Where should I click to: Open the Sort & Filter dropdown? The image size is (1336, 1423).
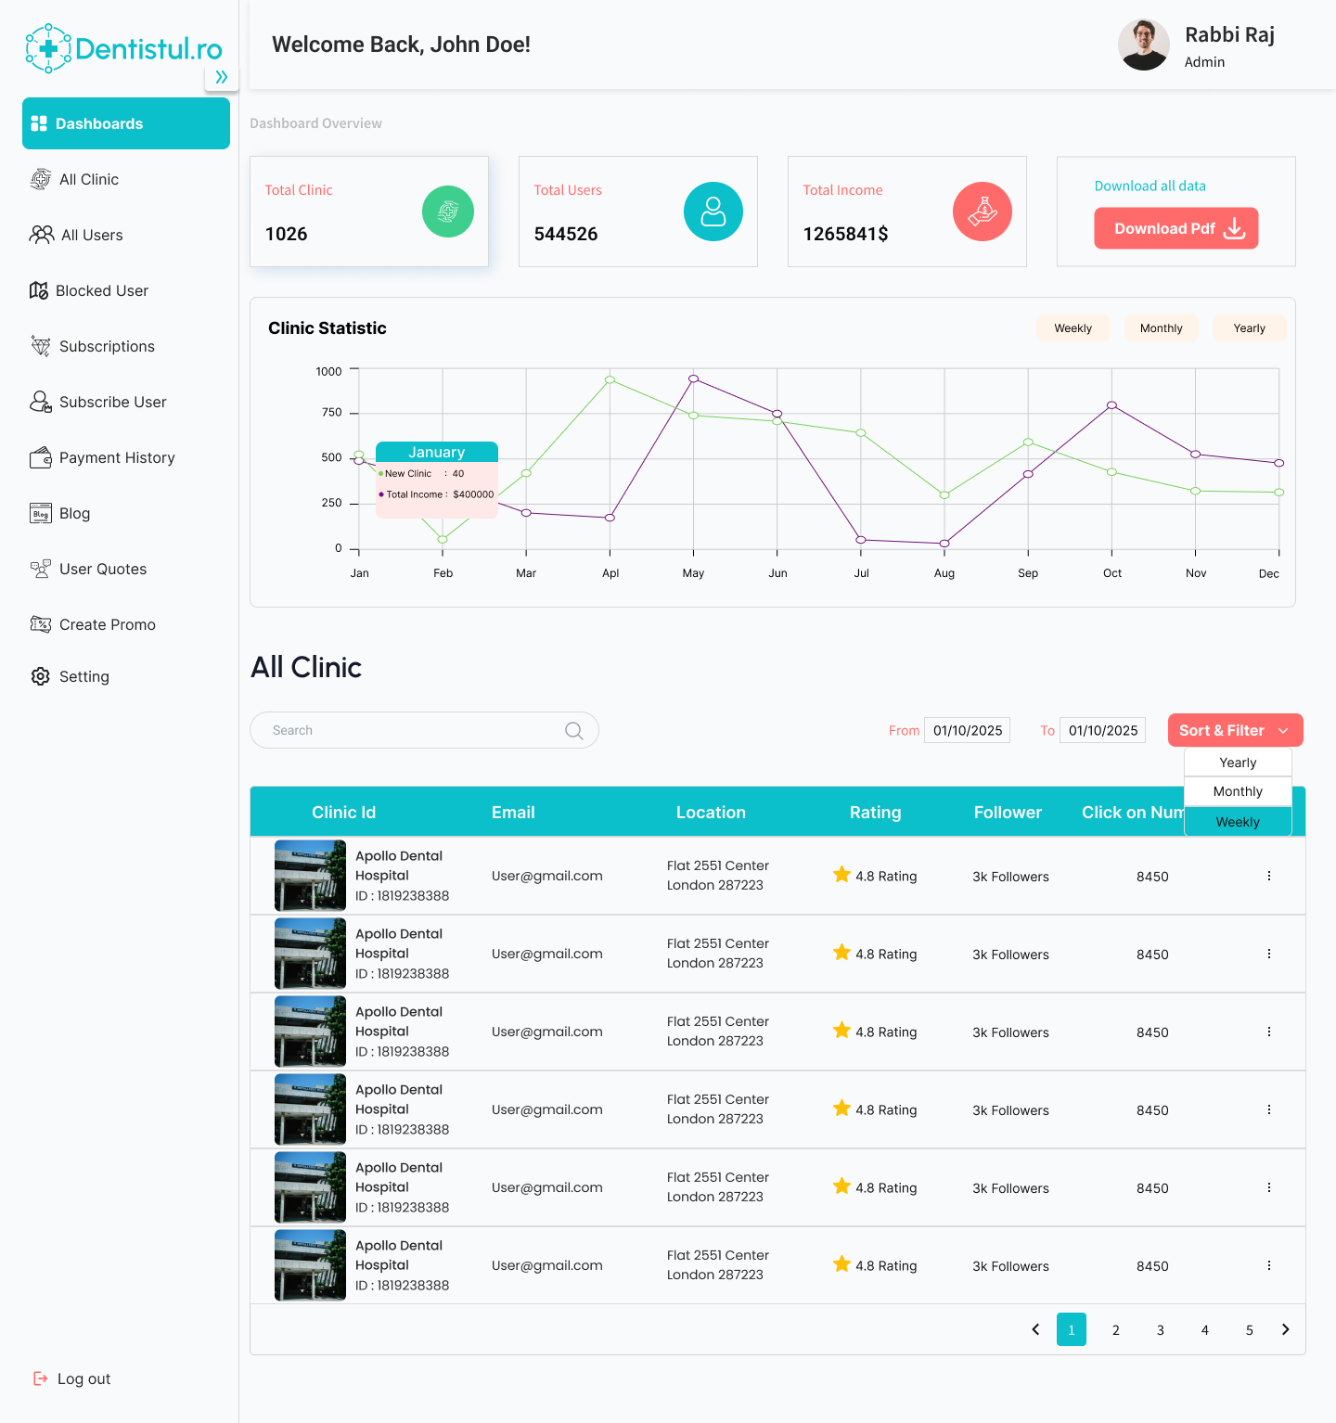[1235, 730]
